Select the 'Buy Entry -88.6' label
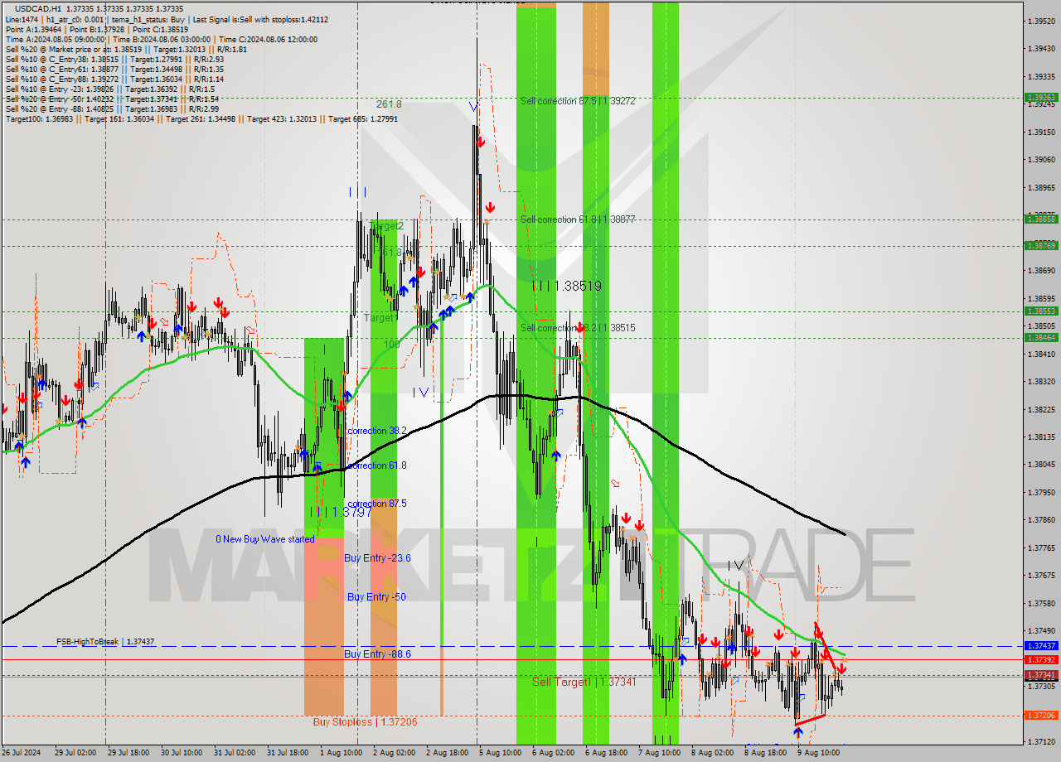This screenshot has height=762, width=1061. click(377, 653)
